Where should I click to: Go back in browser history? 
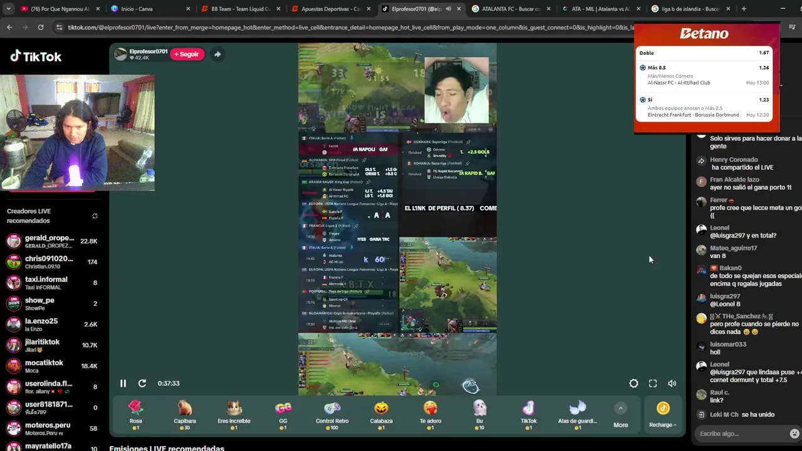click(x=9, y=28)
